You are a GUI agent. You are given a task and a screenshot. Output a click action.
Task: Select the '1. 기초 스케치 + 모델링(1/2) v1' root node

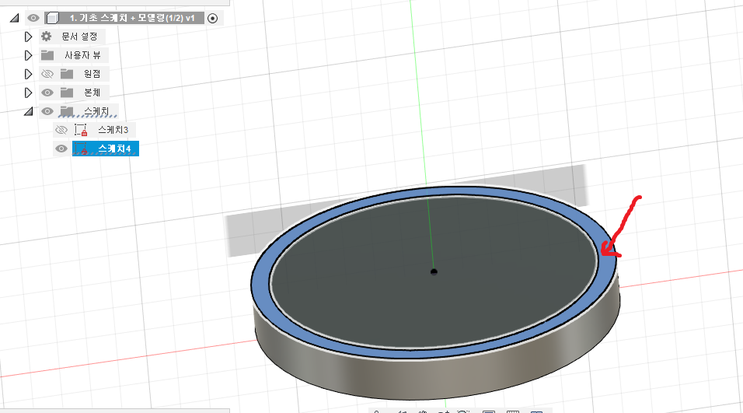click(132, 18)
